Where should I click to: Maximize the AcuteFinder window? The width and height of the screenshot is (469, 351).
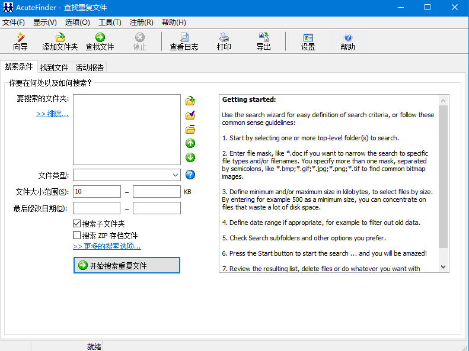tap(427, 8)
